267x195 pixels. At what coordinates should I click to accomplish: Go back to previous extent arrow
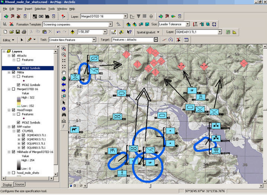point(64,84)
